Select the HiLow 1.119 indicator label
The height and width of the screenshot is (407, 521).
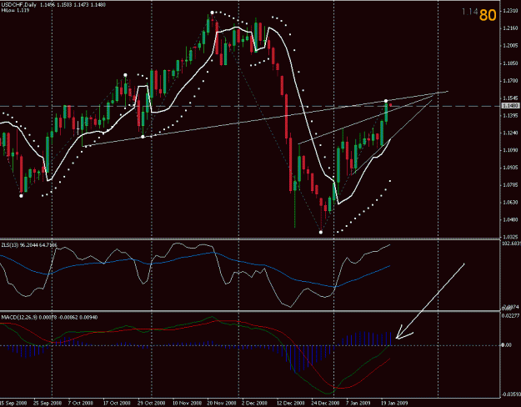pyautogui.click(x=15, y=10)
